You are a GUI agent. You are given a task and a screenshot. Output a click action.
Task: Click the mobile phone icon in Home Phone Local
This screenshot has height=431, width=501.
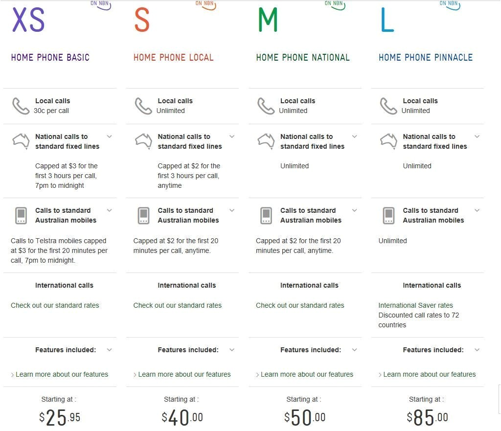pos(143,215)
